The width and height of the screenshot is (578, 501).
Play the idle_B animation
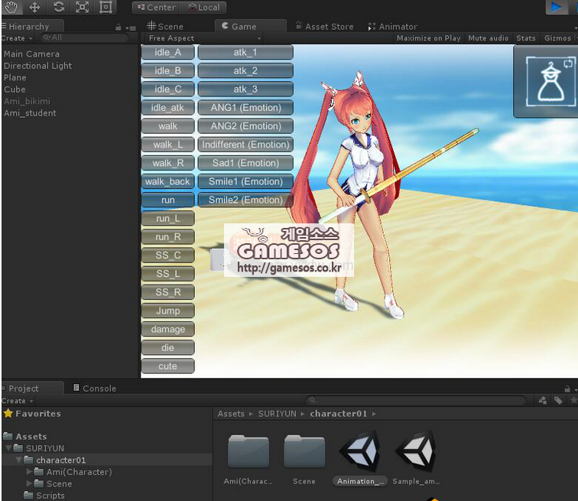(x=167, y=71)
